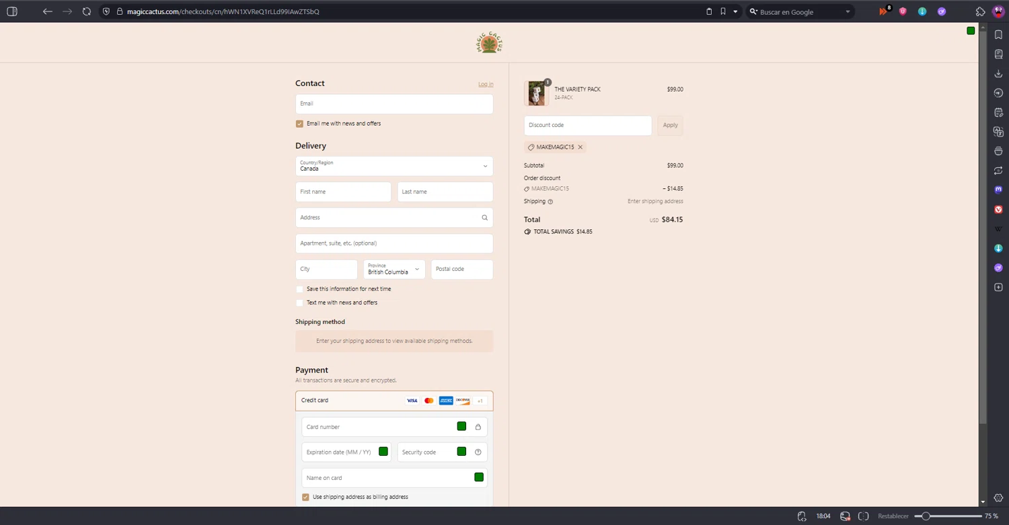Click the 18:04 clock in status bar
This screenshot has height=525, width=1009.
pyautogui.click(x=823, y=516)
